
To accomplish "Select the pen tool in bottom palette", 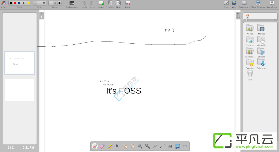I will click(x=95, y=146).
